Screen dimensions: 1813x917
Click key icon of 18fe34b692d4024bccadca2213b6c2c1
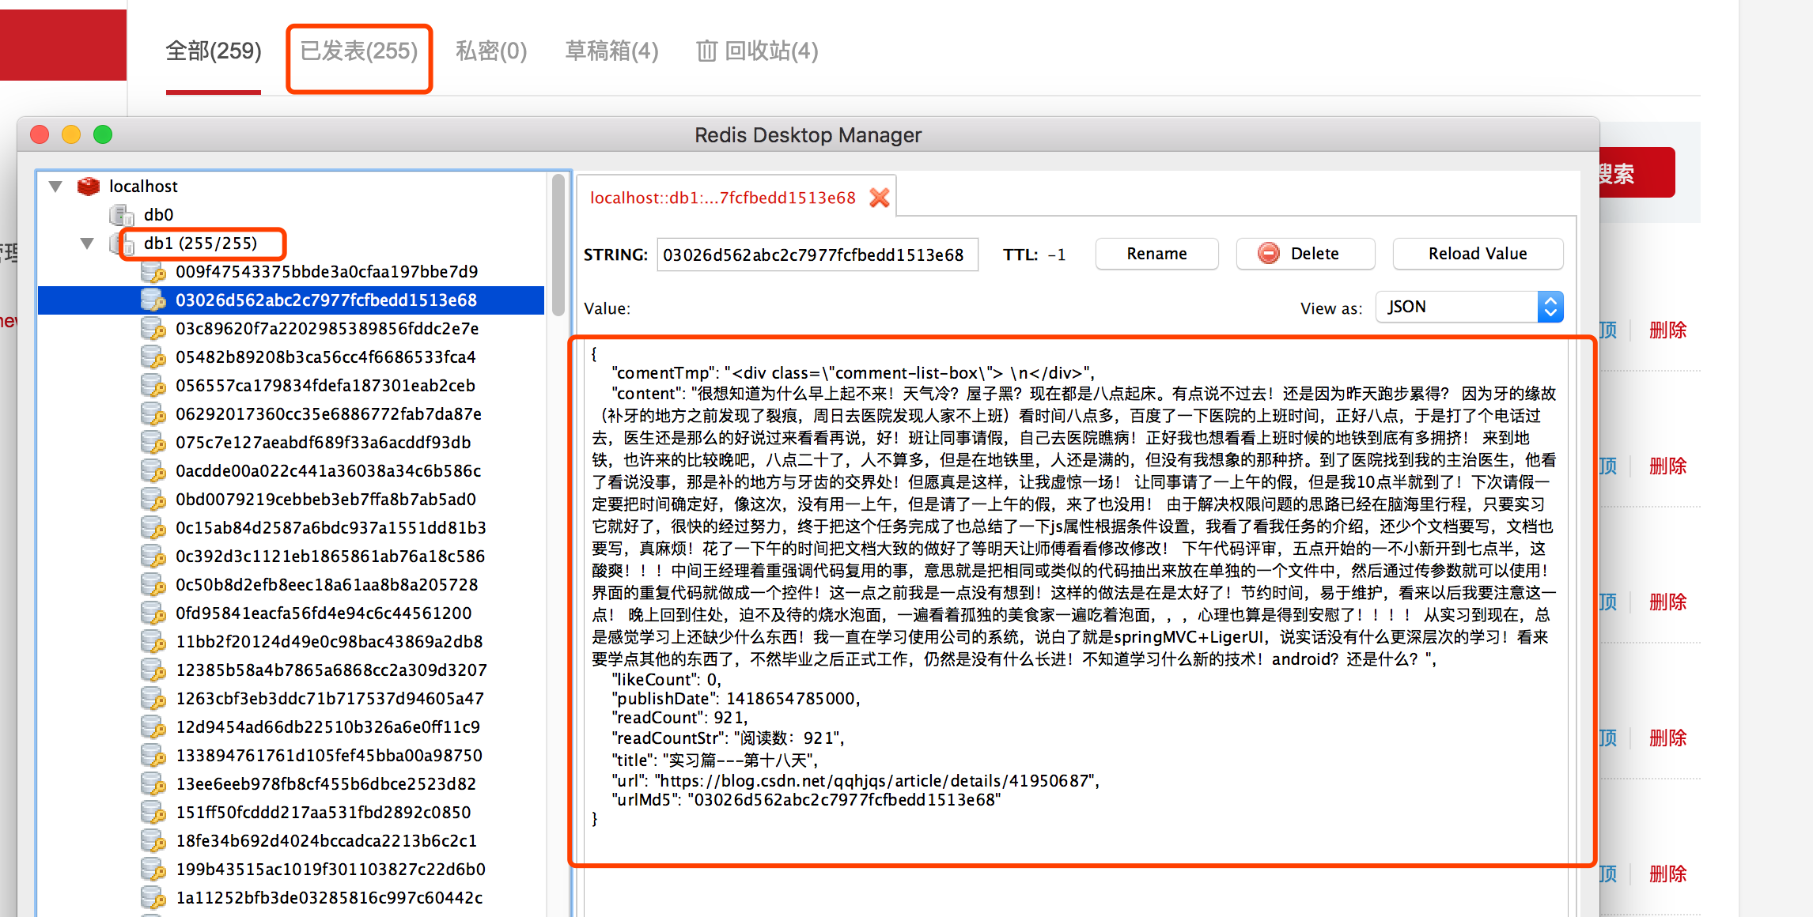(x=153, y=841)
